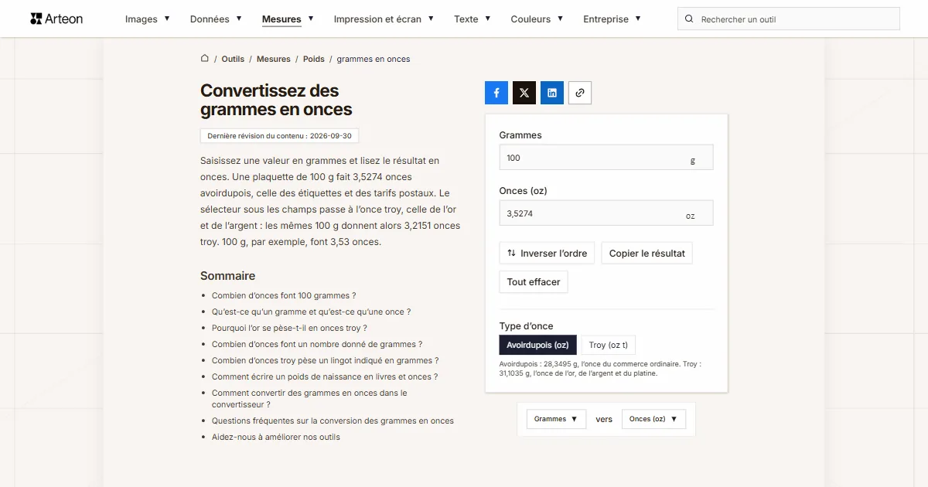Switch ounce type to Troy (oz t)
This screenshot has width=928, height=487.
click(x=608, y=345)
